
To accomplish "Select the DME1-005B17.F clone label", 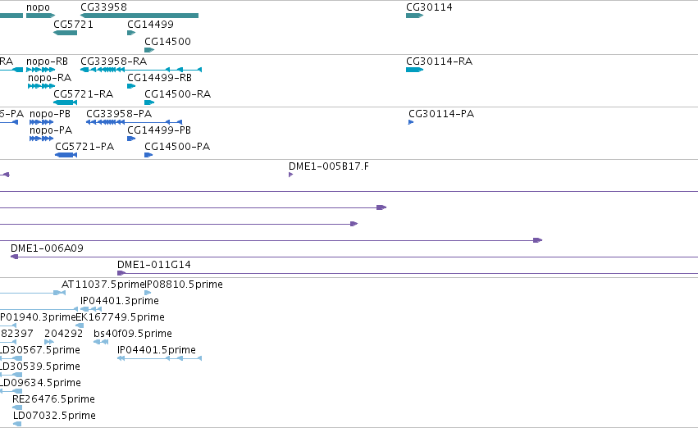I will pos(329,166).
